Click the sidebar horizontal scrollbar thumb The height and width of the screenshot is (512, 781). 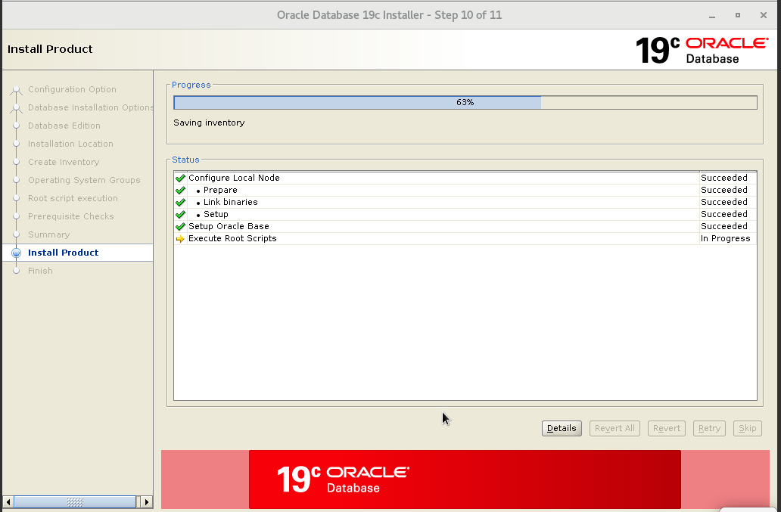[75, 502]
